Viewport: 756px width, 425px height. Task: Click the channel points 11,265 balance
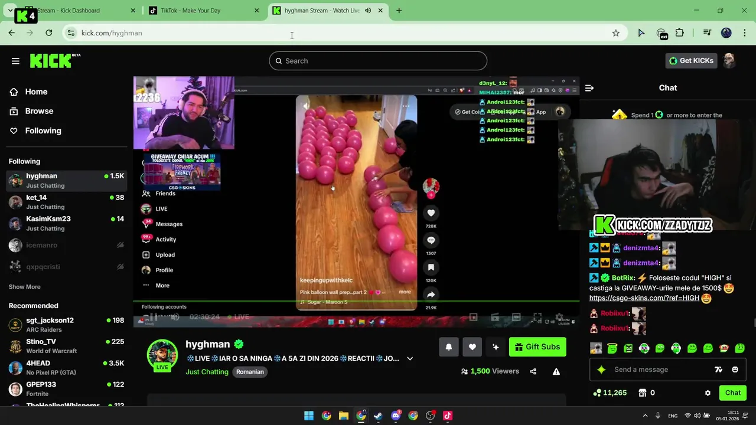click(x=610, y=393)
